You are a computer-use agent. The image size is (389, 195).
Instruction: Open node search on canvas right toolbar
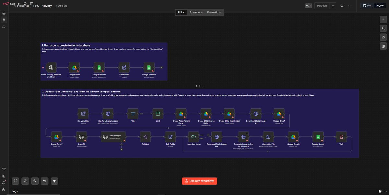coord(383,28)
